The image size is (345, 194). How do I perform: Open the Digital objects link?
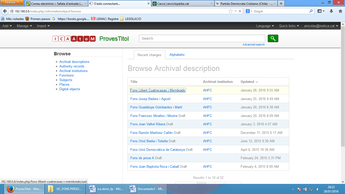pyautogui.click(x=70, y=89)
